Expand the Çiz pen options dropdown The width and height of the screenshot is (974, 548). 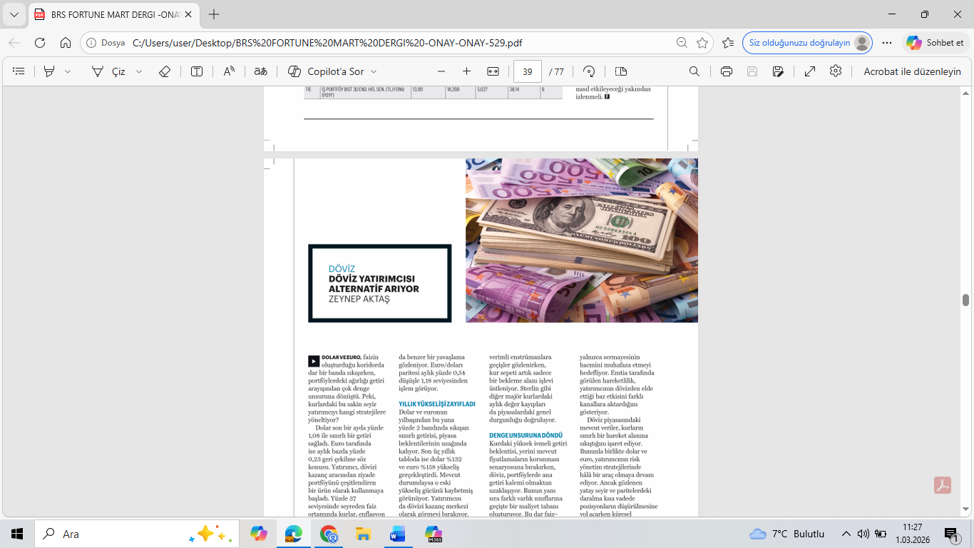pyautogui.click(x=139, y=71)
